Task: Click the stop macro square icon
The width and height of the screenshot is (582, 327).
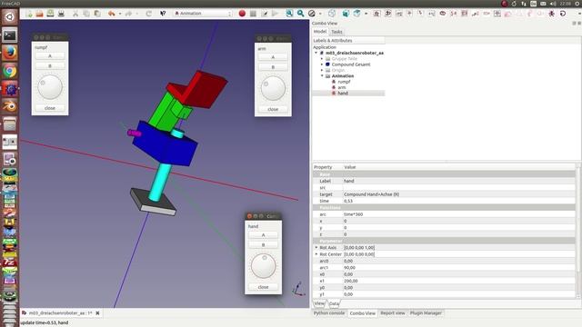Action: click(x=253, y=14)
